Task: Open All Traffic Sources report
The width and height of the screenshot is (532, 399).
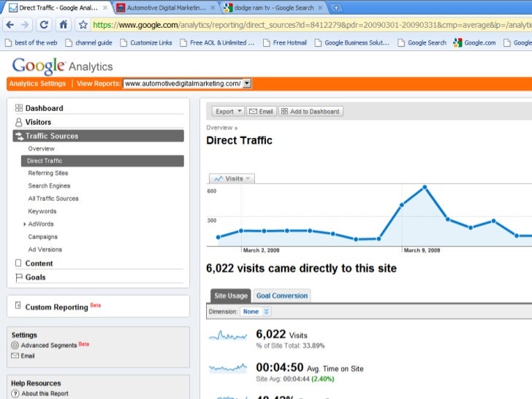Action: pyautogui.click(x=53, y=199)
